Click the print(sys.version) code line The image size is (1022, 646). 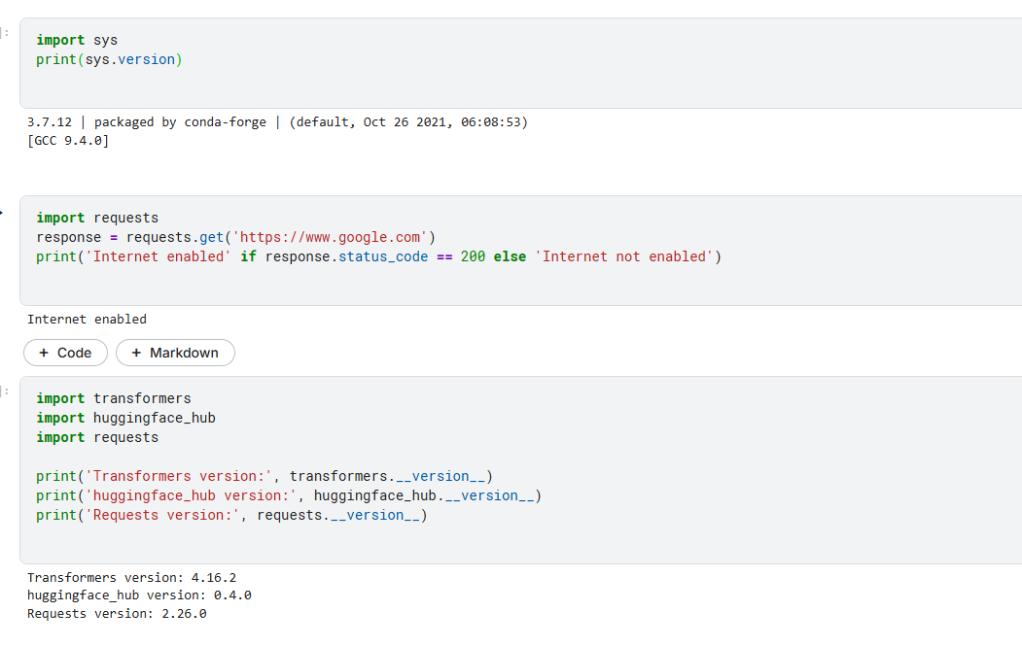109,59
